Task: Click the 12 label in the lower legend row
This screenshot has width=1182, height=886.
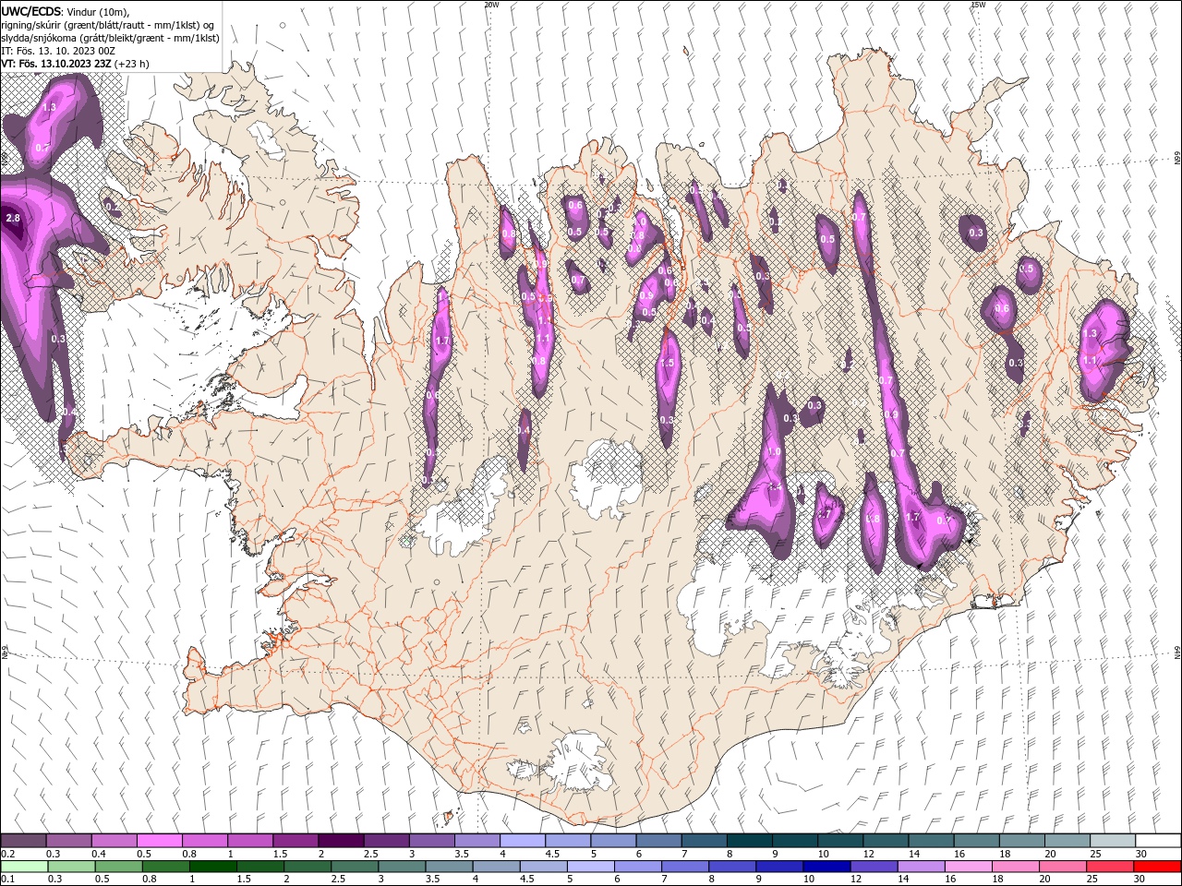Action: (856, 879)
